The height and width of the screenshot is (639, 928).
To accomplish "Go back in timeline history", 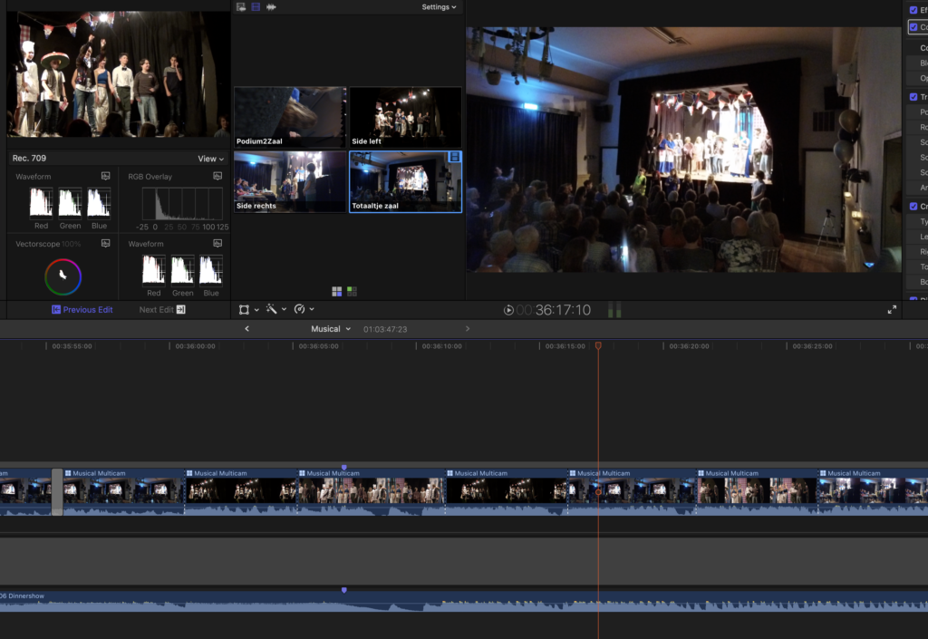I will pos(247,329).
